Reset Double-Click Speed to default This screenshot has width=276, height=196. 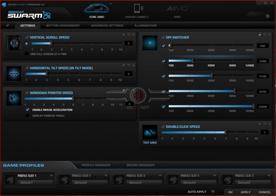pos(265,124)
